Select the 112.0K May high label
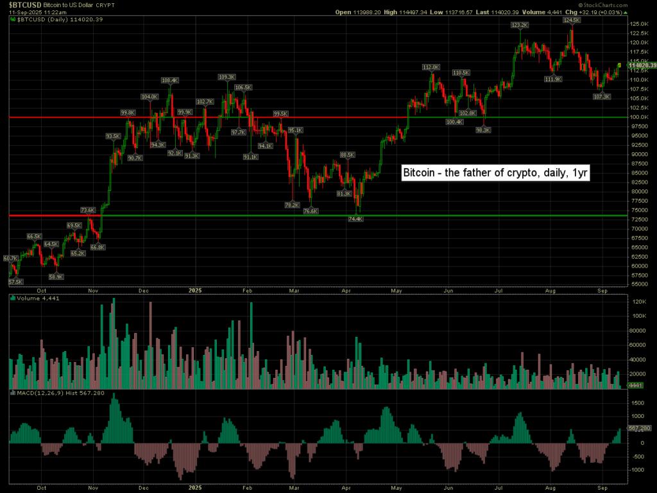This screenshot has height=493, width=657. point(431,67)
